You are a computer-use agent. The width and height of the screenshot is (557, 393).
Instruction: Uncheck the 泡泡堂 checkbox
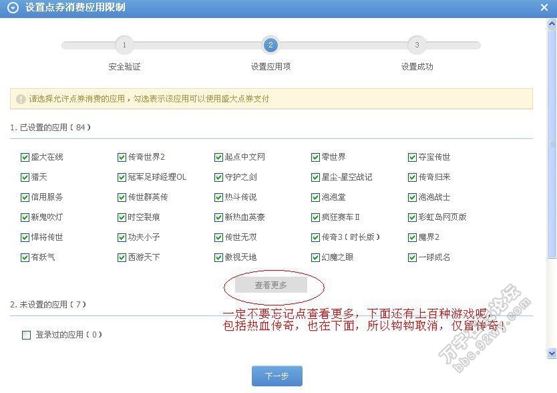[315, 197]
